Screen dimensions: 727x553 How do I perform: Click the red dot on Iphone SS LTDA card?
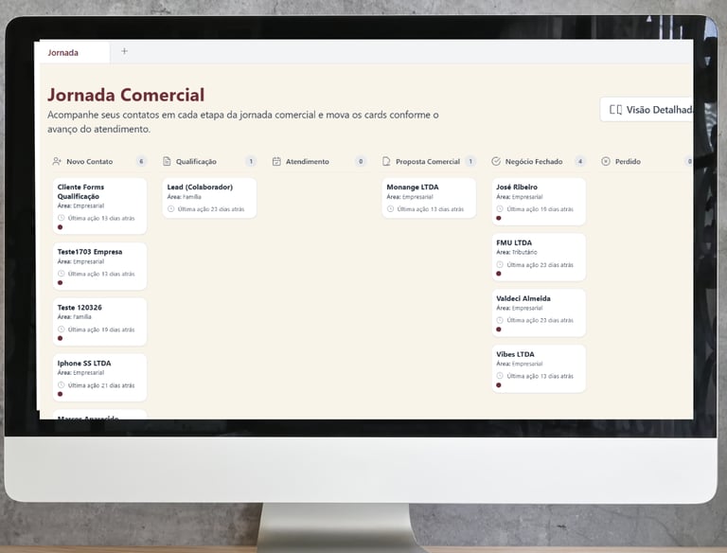tap(61, 394)
